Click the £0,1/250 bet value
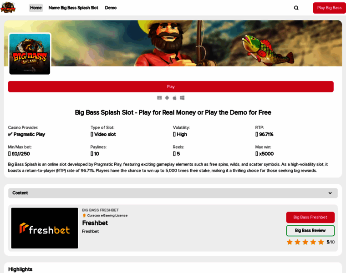This screenshot has height=273, width=346. tap(21, 154)
